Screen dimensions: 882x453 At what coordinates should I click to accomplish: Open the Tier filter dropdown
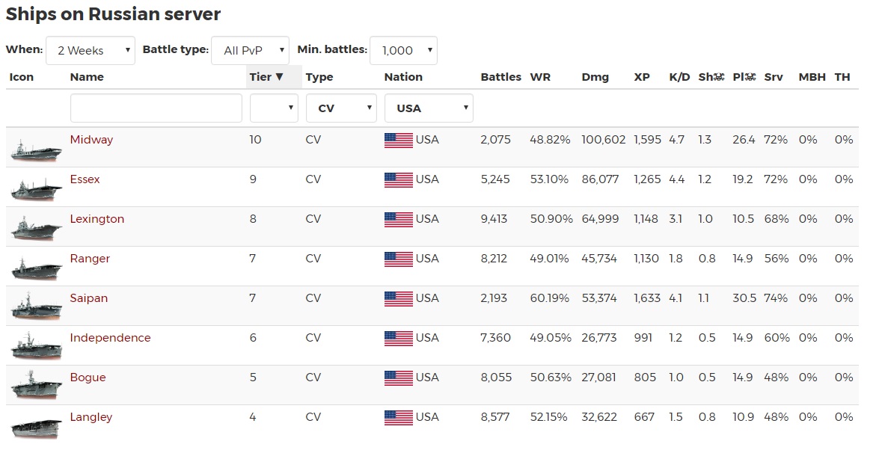[274, 108]
